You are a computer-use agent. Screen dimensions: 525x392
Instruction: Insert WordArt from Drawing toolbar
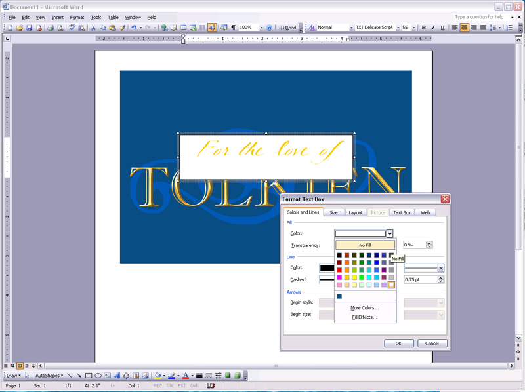pyautogui.click(x=117, y=376)
